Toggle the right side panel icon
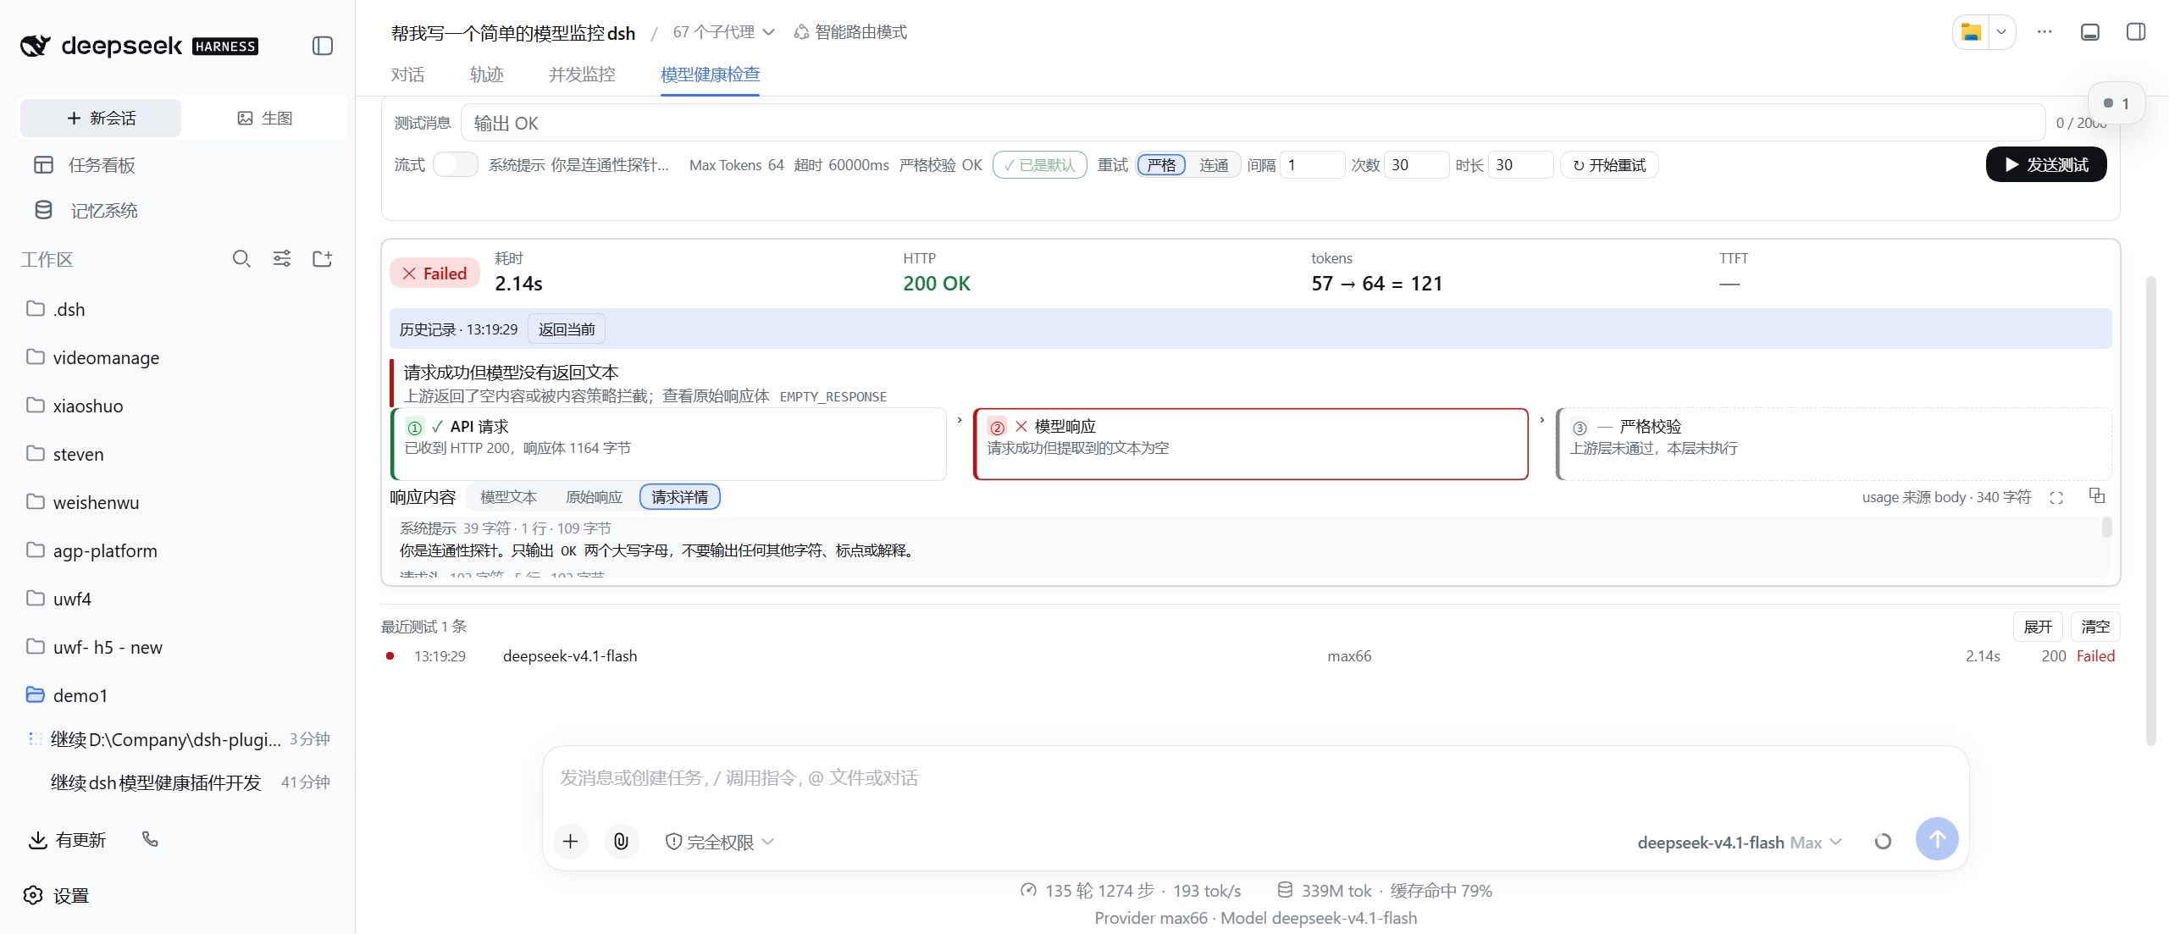This screenshot has height=934, width=2169. pyautogui.click(x=2136, y=32)
